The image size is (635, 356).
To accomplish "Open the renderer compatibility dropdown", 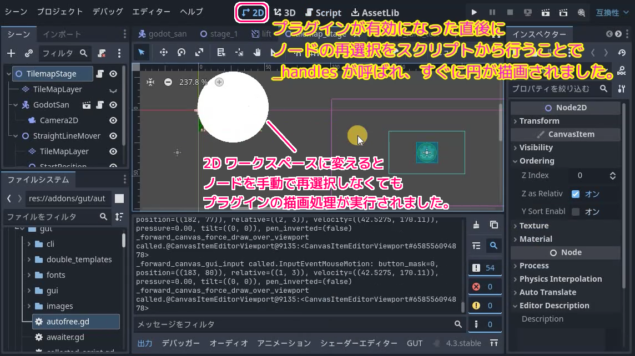I will tap(612, 13).
